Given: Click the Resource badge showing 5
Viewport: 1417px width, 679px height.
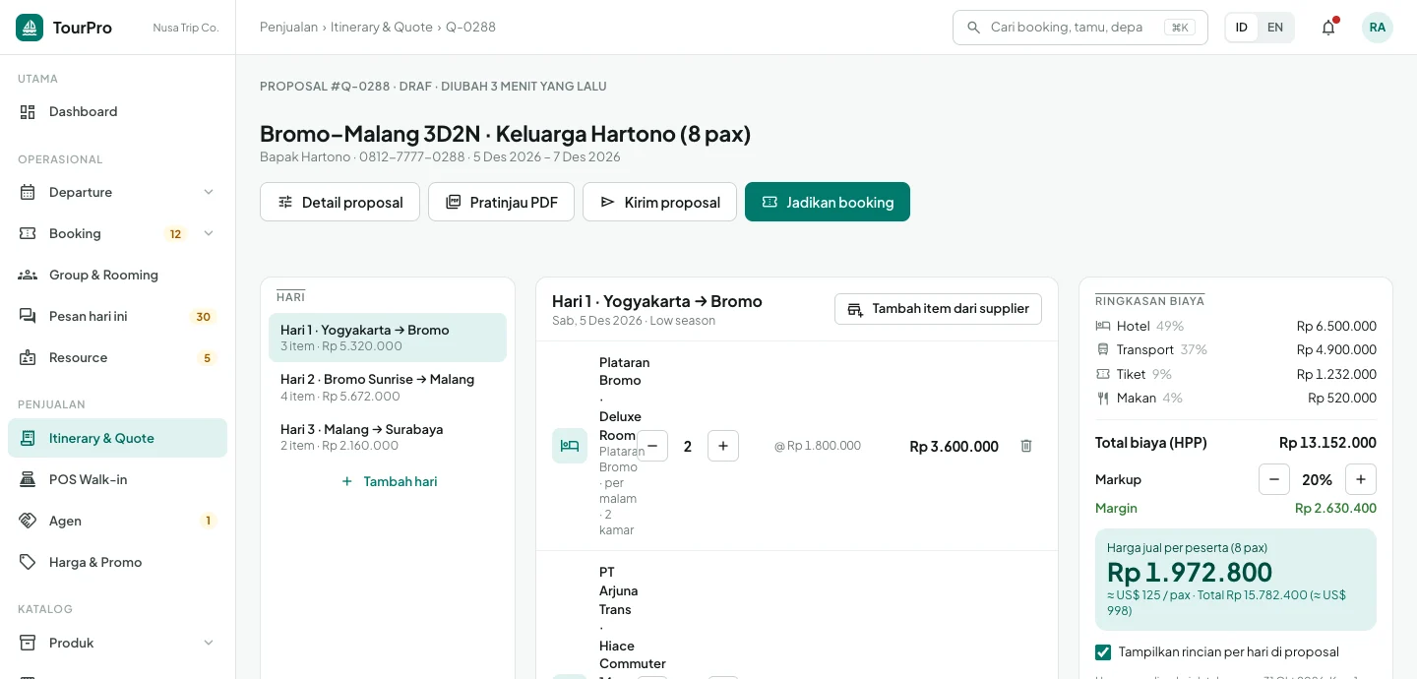Looking at the screenshot, I should [207, 357].
